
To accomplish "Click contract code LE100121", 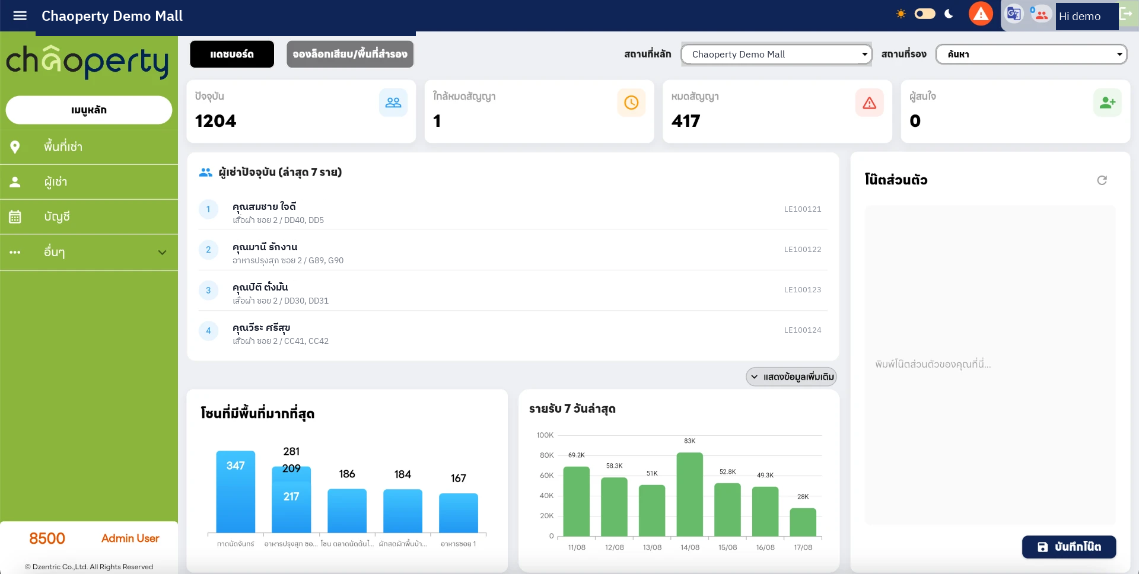I will (803, 209).
